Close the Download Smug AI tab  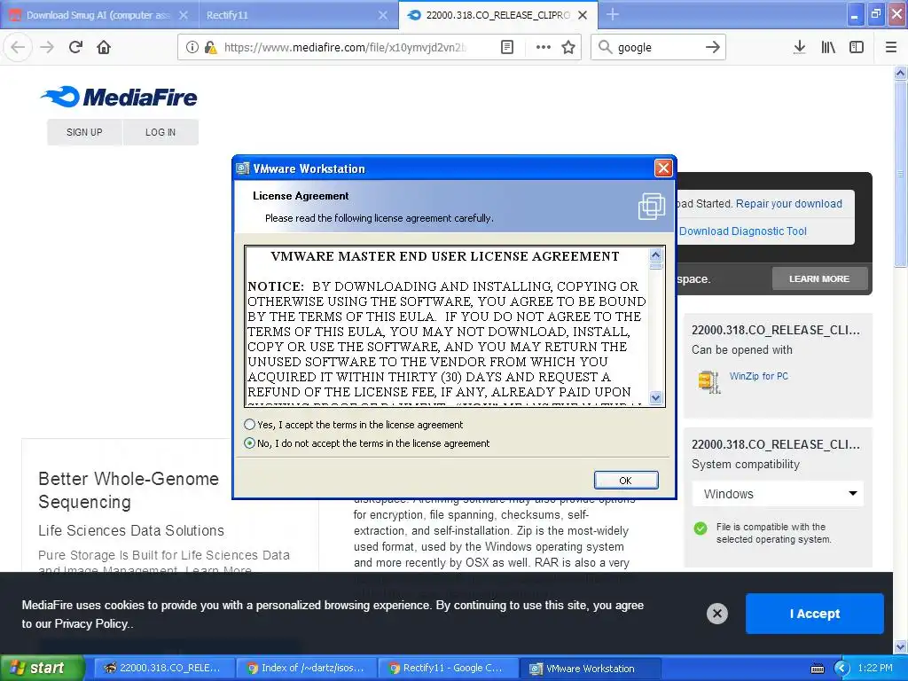pyautogui.click(x=184, y=15)
